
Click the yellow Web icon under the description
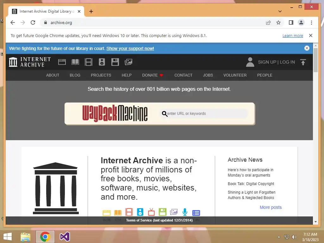107,213
